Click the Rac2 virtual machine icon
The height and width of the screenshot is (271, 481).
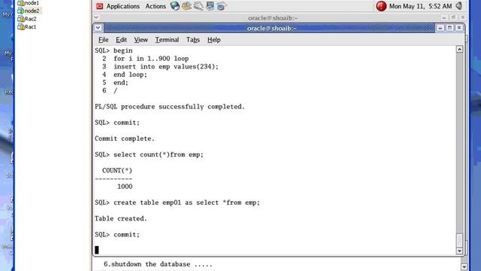point(21,19)
